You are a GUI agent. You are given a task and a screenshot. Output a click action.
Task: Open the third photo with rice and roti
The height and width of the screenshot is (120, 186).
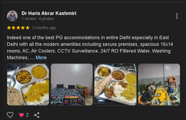[116, 85]
